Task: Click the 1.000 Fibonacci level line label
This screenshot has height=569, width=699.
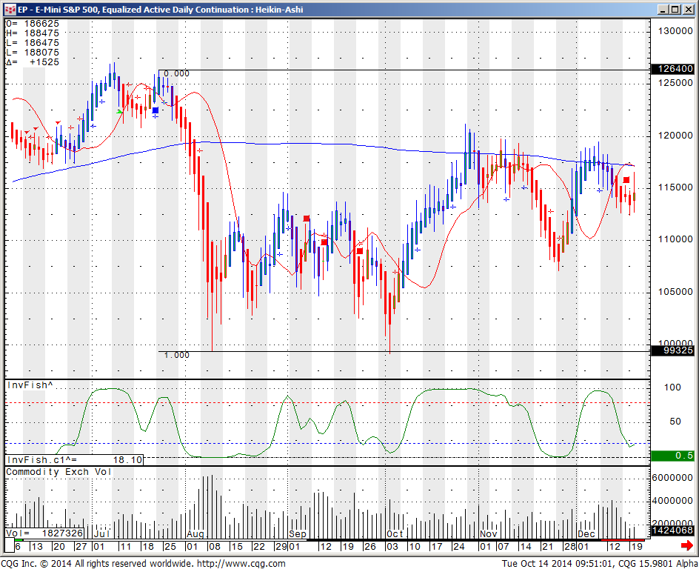Action: [x=176, y=356]
